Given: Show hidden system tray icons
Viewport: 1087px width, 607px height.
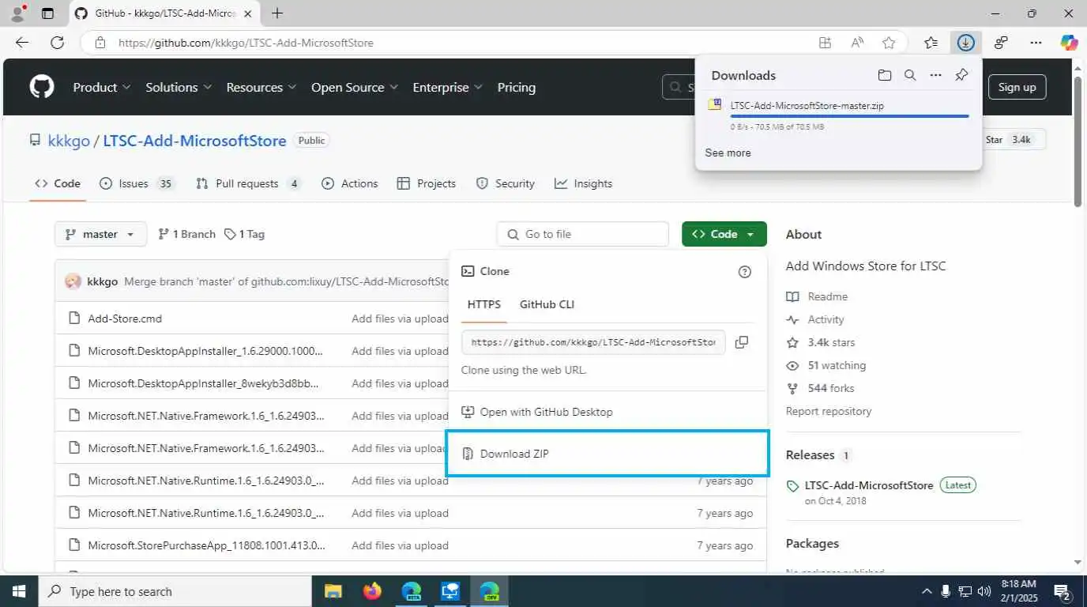Looking at the screenshot, I should pos(927,591).
